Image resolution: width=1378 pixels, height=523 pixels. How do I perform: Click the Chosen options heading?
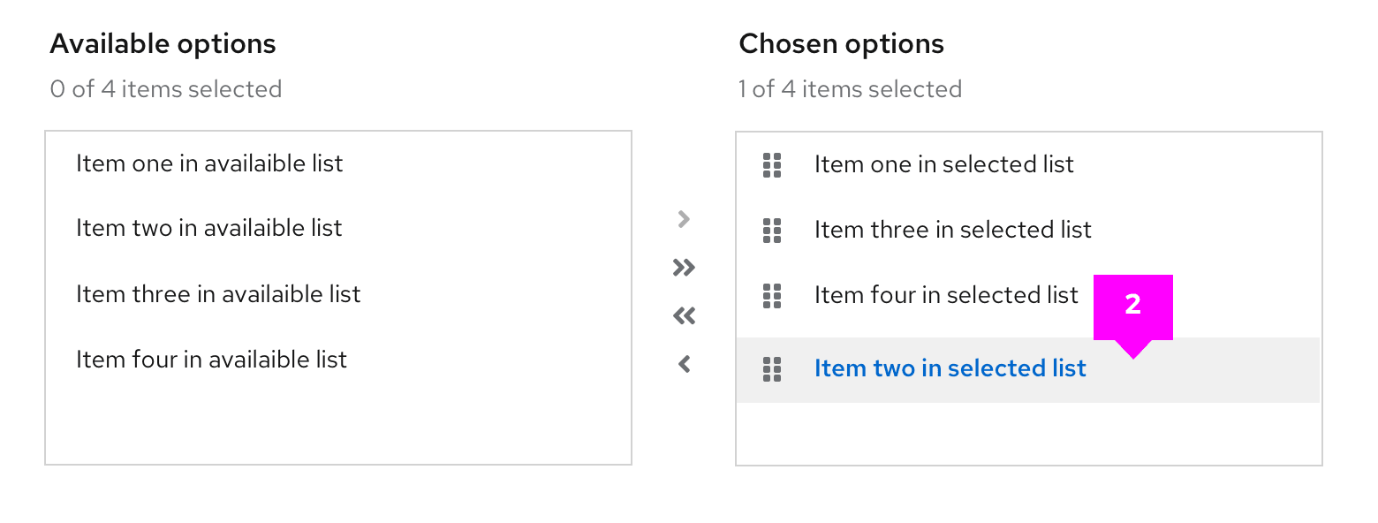(841, 44)
